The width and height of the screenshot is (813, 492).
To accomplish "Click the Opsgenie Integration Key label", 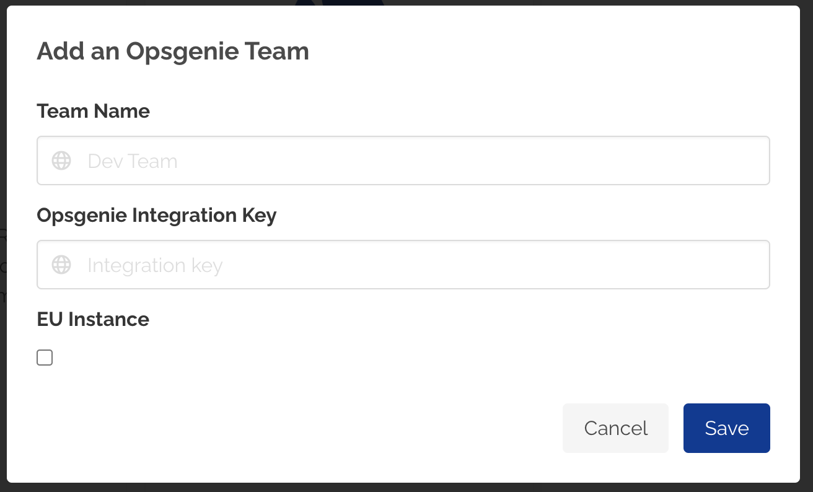I will (156, 215).
